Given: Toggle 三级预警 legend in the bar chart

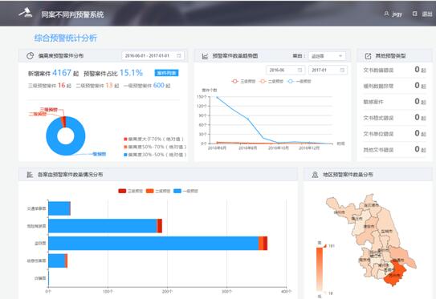Looking at the screenshot, I should click(x=130, y=191).
